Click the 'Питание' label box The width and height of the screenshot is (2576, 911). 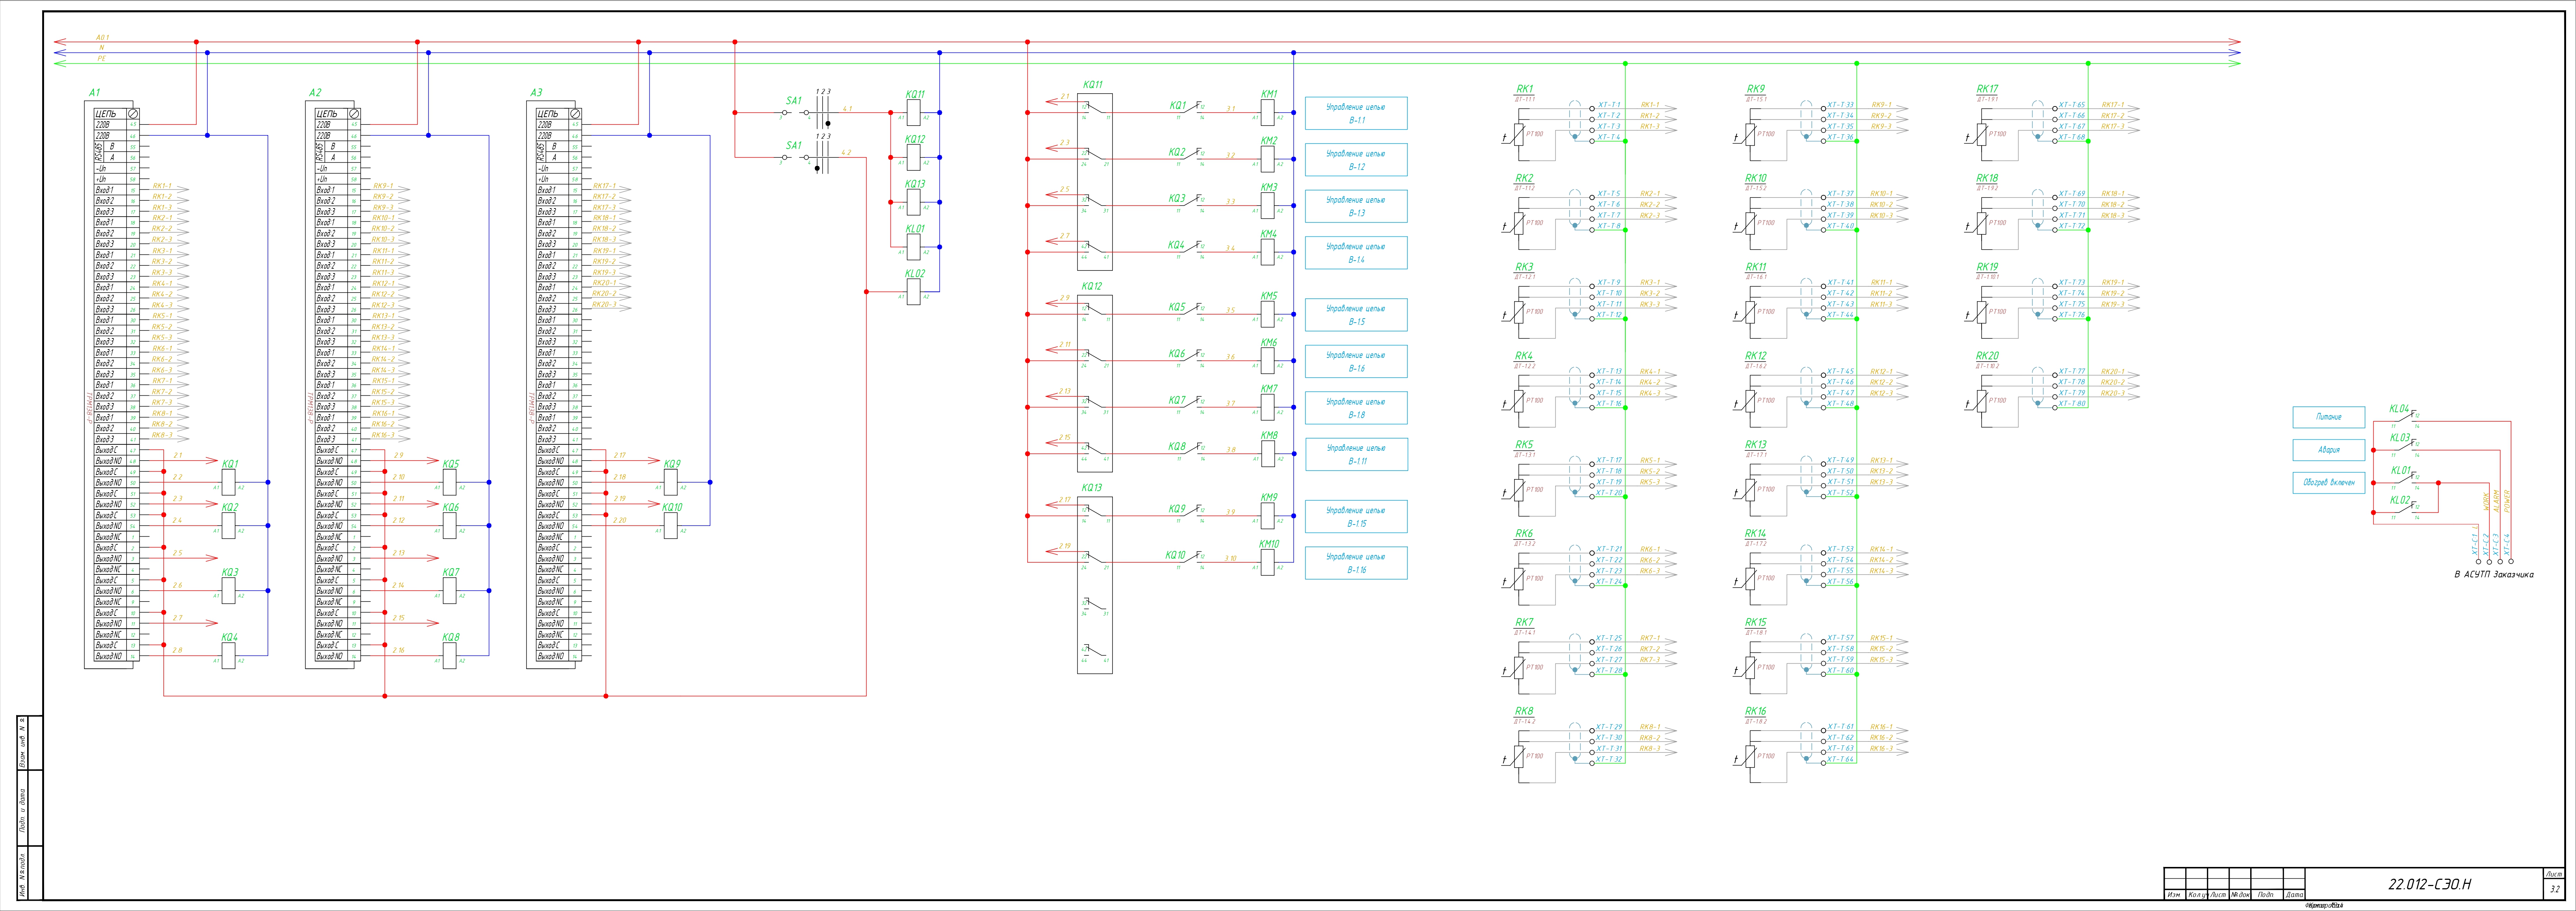coord(2329,417)
